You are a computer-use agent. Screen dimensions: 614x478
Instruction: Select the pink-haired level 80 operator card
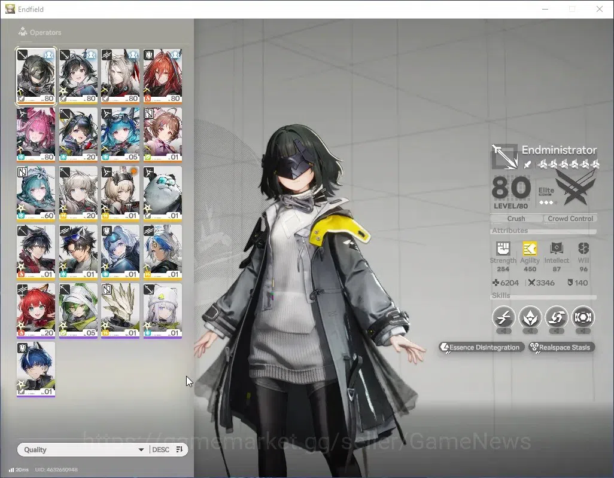[36, 134]
